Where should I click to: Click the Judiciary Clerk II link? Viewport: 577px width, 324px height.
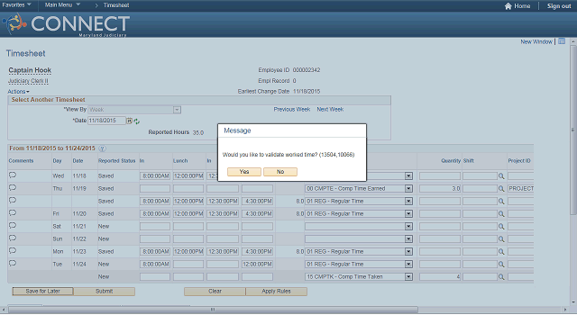point(28,81)
